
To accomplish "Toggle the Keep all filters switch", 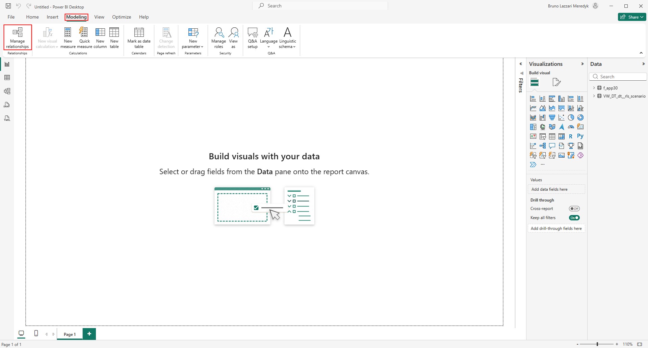I will [574, 218].
